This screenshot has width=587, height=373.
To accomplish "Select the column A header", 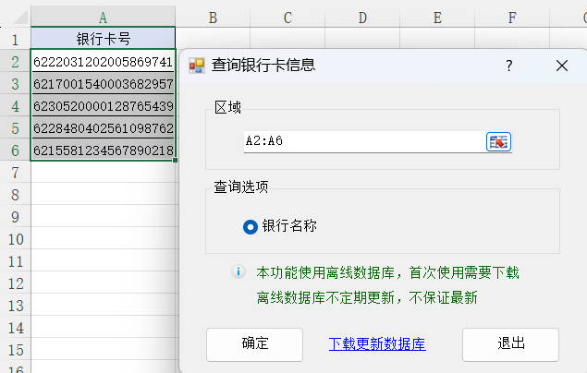I will 103,17.
